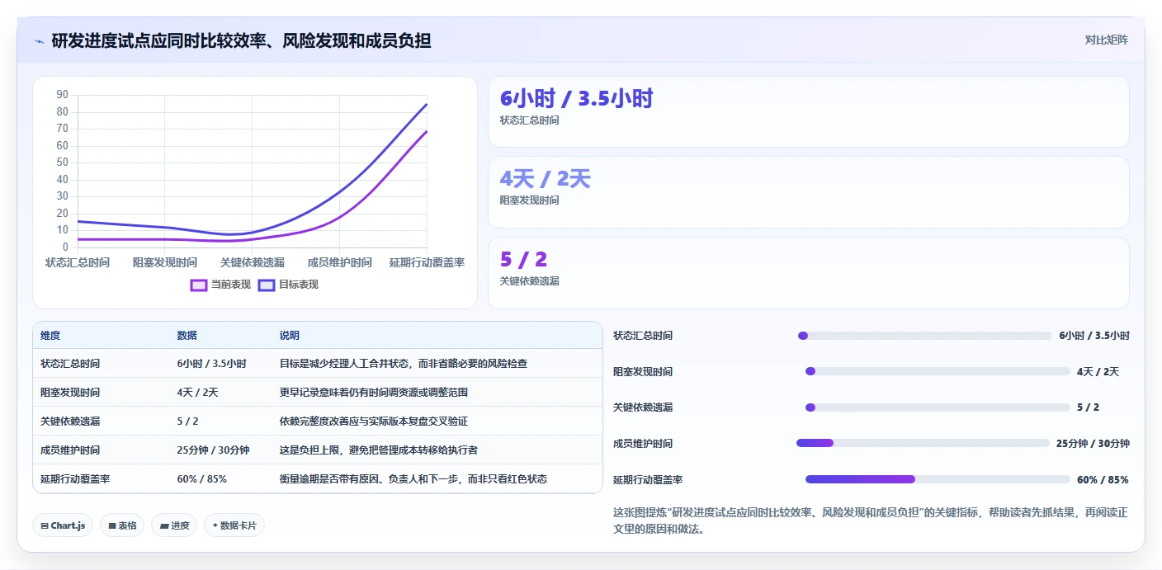The width and height of the screenshot is (1162, 570).
Task: Click the description 衡量逾期是否带有原因、负责人和下一步
Action: pyautogui.click(x=369, y=479)
